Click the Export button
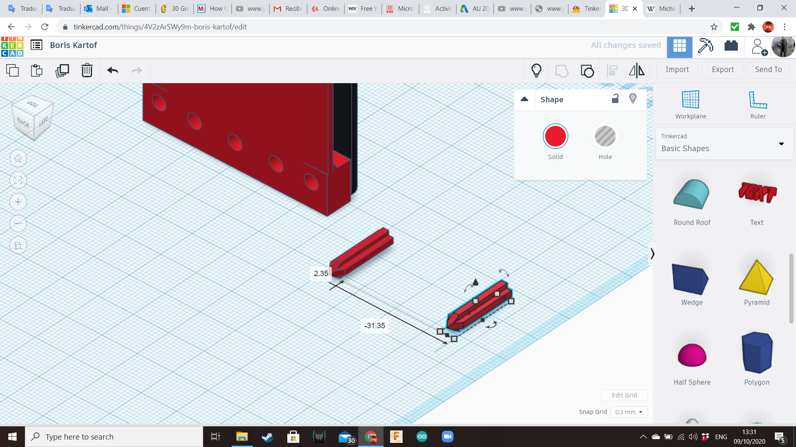Viewport: 796px width, 447px height. coord(722,70)
